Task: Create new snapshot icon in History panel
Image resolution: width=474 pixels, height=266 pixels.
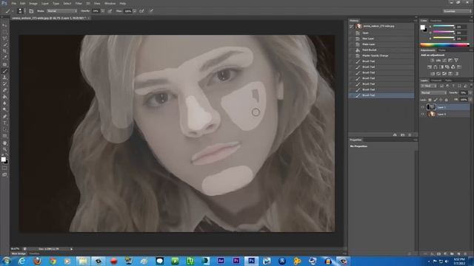Action: click(403, 134)
